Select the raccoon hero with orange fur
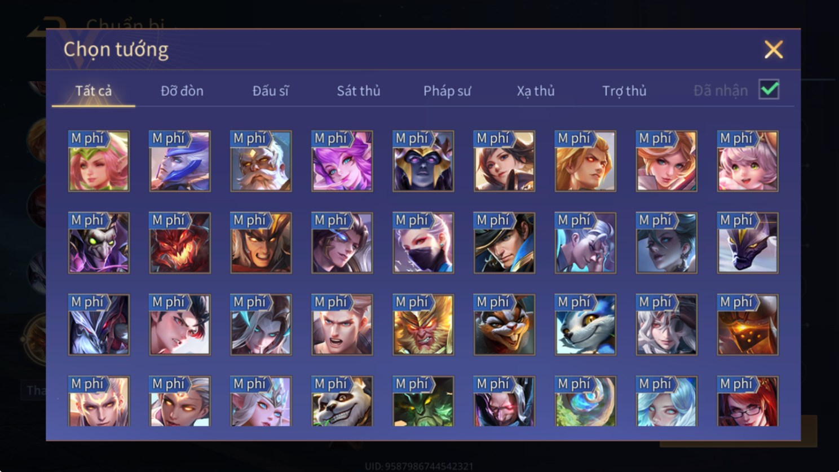The image size is (839, 472). (x=504, y=325)
